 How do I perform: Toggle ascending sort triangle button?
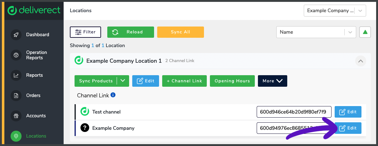pyautogui.click(x=365, y=32)
